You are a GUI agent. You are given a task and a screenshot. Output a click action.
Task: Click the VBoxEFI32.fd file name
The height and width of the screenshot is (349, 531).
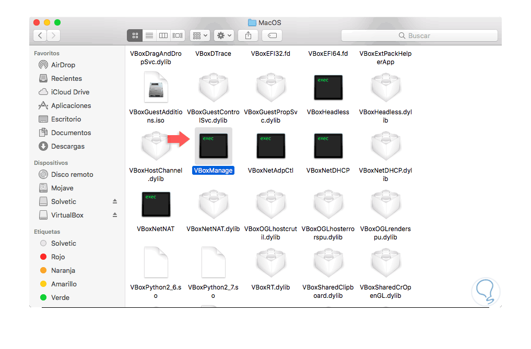click(x=270, y=54)
